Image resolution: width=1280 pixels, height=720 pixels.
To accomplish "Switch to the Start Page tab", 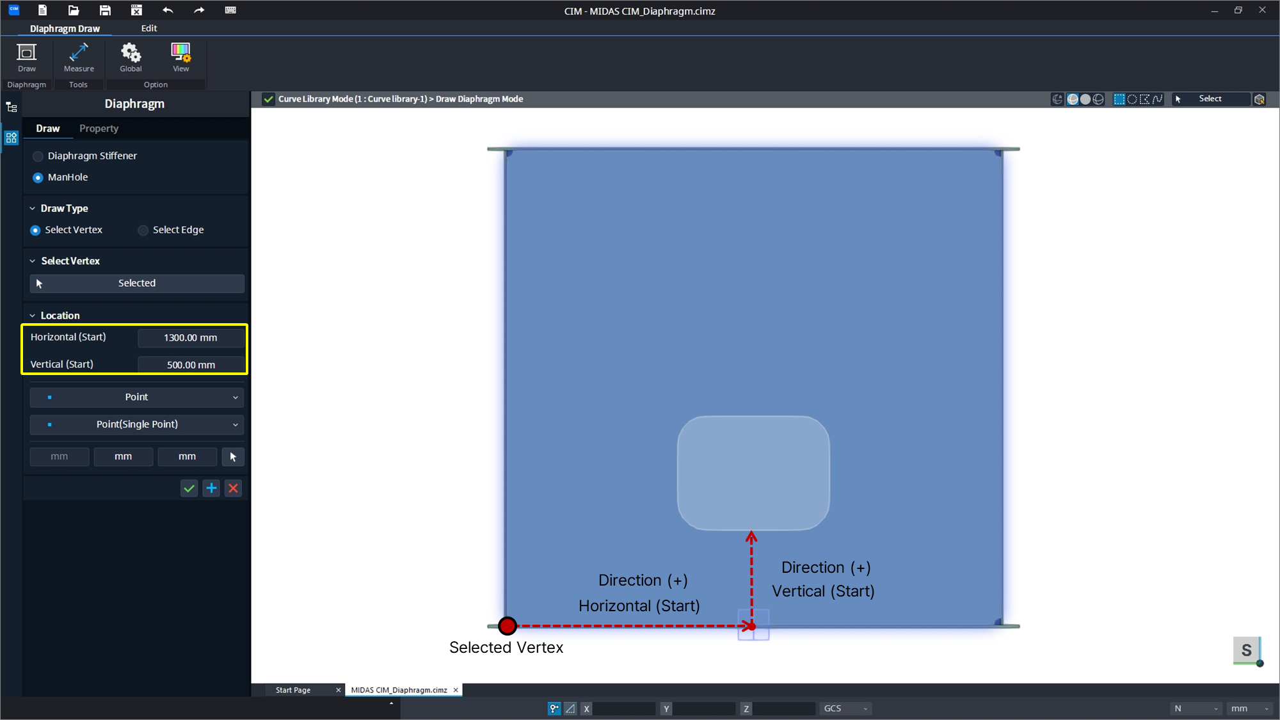I will 293,690.
